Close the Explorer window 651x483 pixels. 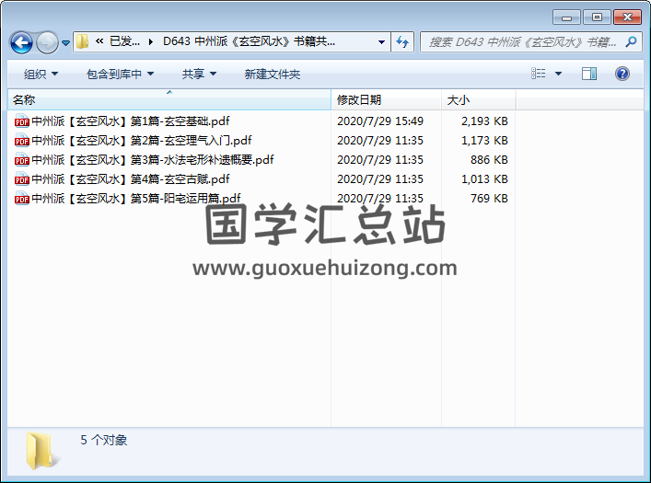click(x=627, y=17)
